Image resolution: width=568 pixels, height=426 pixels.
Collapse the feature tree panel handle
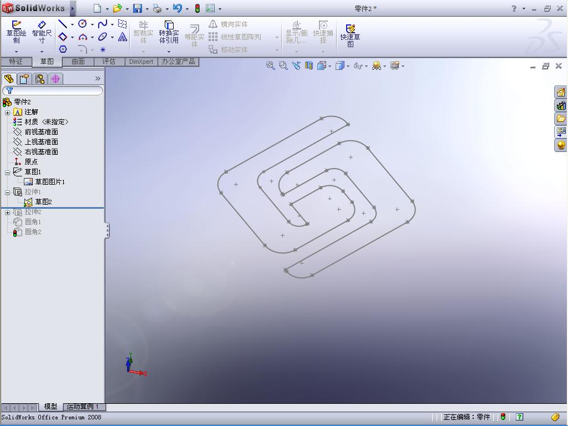click(107, 230)
